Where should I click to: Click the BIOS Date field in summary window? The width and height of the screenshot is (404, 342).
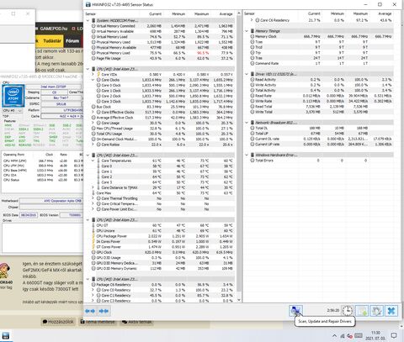[29, 215]
